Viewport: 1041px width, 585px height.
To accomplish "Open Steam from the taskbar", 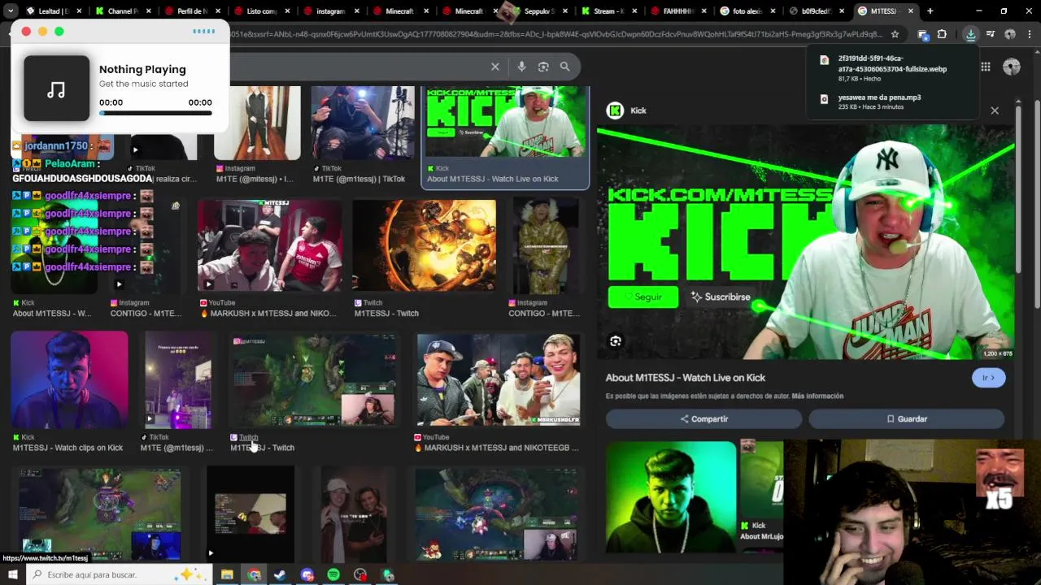I will [280, 574].
